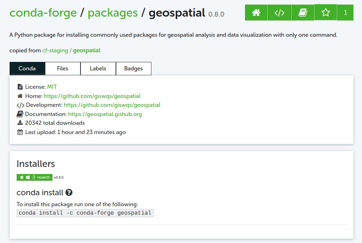Click the calendar icon beside Last upload
This screenshot has height=243, width=362.
coord(20,132)
